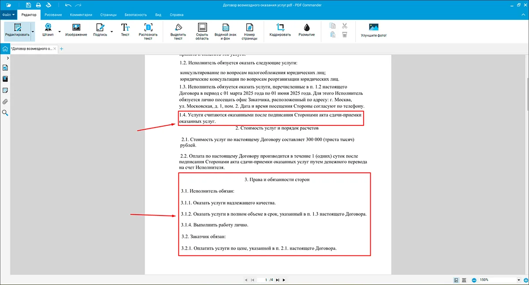Add page numbers with Номер страницы
This screenshot has width=529, height=285.
click(x=250, y=32)
